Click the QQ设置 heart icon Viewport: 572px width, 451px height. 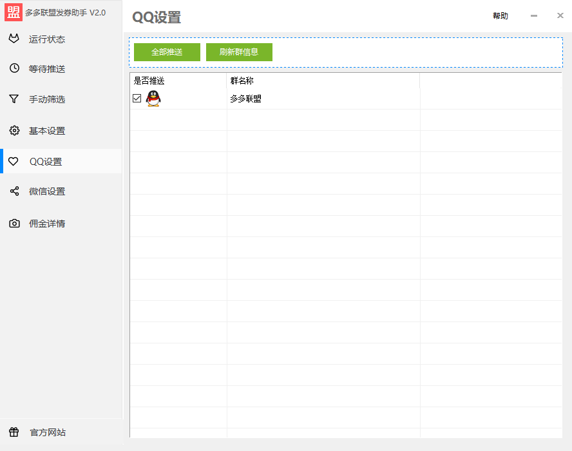(14, 161)
